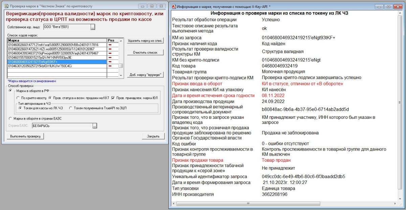Viewport: 406px width, 210px height.
Task: Click scroll-down arrow of the mark codes list
Action: point(121,75)
